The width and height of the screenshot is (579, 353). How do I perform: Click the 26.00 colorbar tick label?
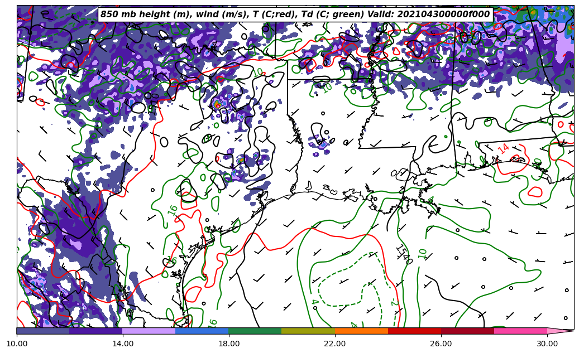(x=441, y=344)
